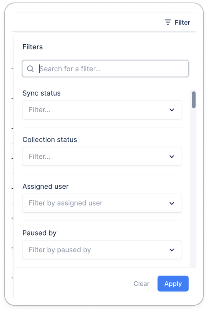The height and width of the screenshot is (312, 208).
Task: Click the Assigned user chevron arrow
Action: [x=172, y=203]
